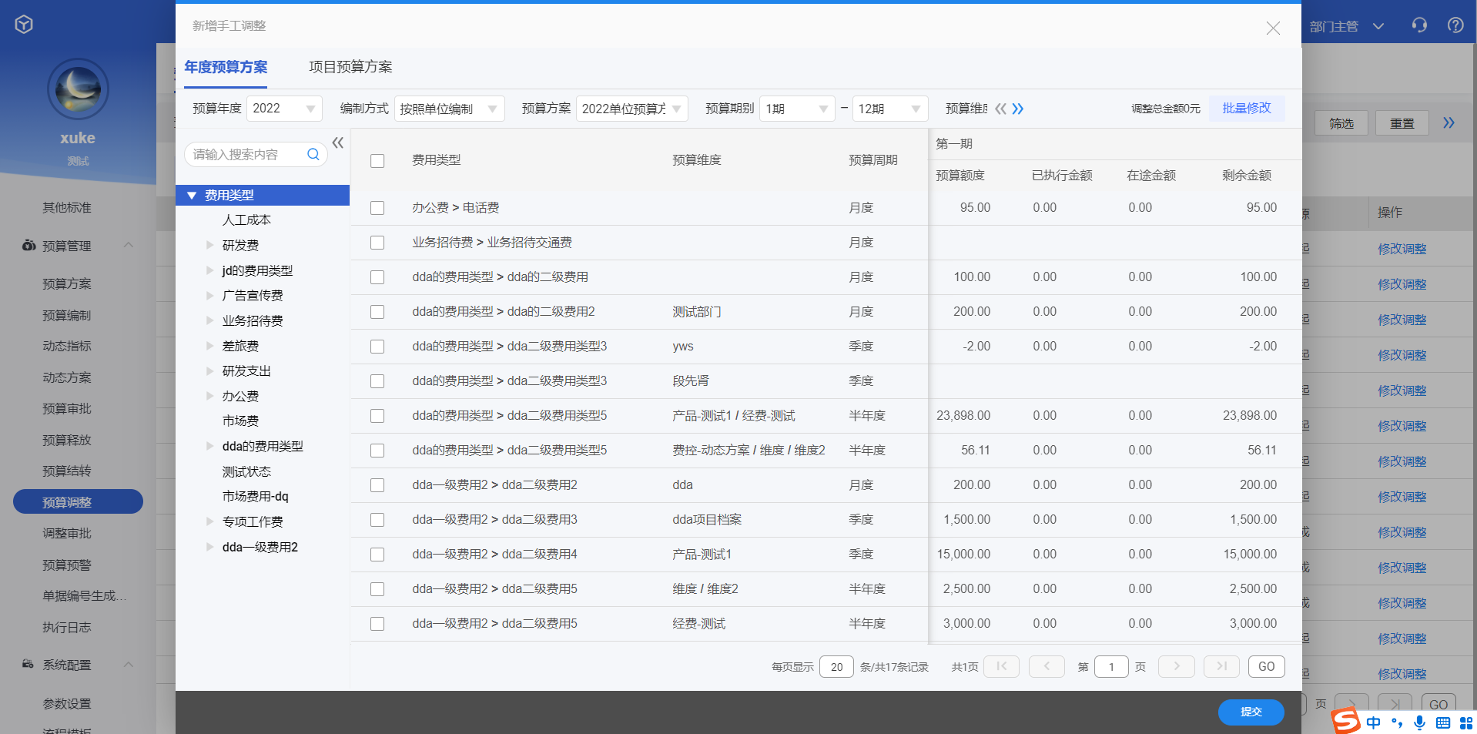
Task: Click the page size field showing 20
Action: pos(837,666)
